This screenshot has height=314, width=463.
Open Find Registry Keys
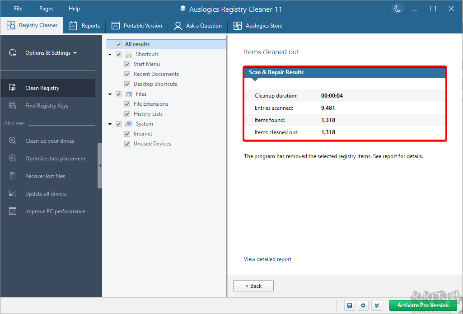click(x=47, y=105)
